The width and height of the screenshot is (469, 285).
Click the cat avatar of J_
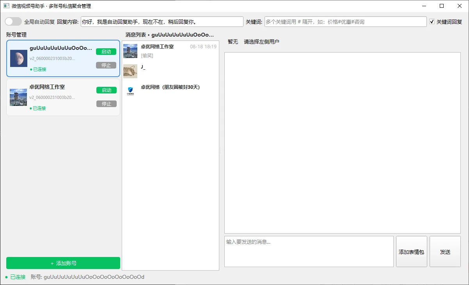coord(130,71)
